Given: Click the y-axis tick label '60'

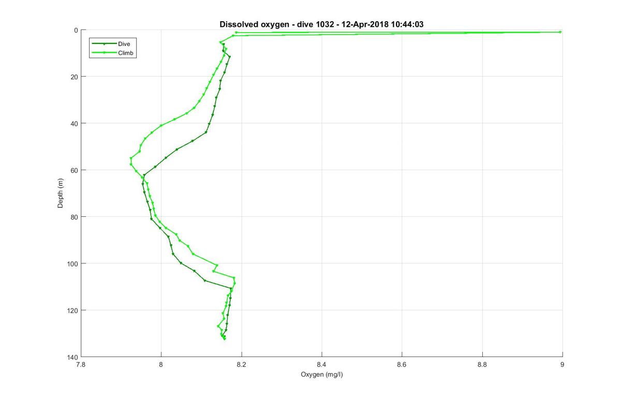Looking at the screenshot, I should pyautogui.click(x=75, y=170).
